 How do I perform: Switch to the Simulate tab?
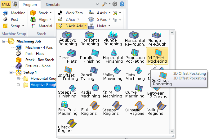coord(53,5)
